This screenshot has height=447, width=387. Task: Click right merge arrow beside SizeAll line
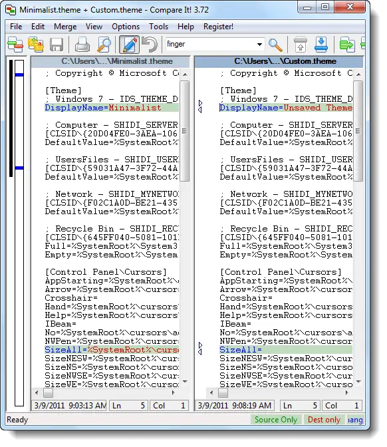click(x=200, y=345)
